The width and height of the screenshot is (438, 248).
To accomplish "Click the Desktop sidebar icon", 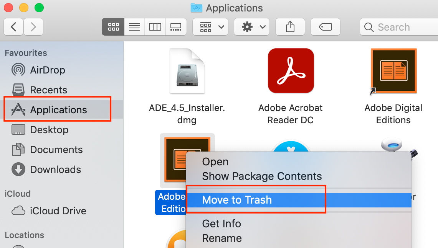I will pos(18,130).
